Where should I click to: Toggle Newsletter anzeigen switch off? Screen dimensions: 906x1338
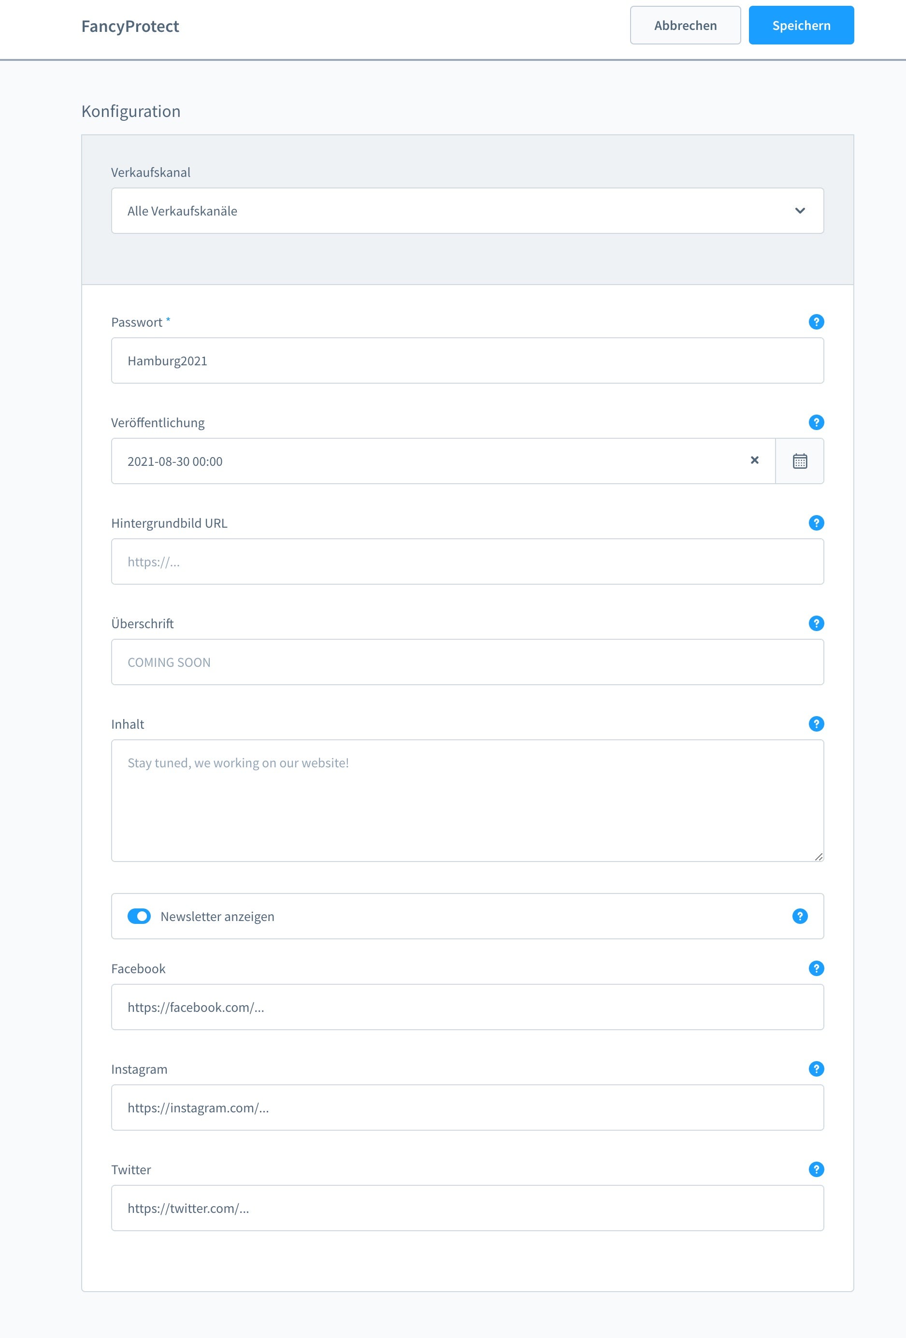139,916
